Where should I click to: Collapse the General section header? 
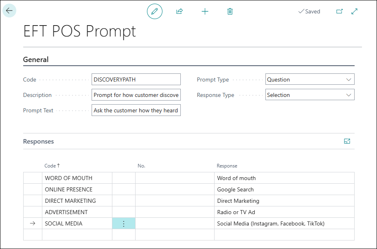pyautogui.click(x=36, y=59)
